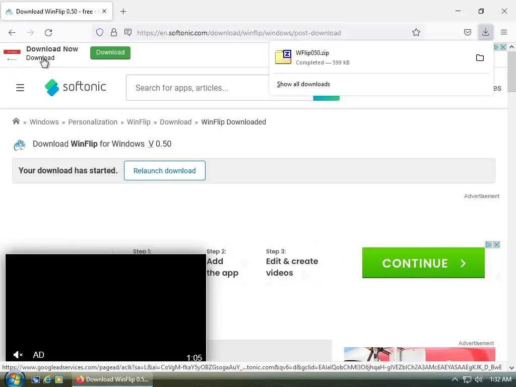Save page to Pocket
516x387 pixels.
tap(467, 32)
